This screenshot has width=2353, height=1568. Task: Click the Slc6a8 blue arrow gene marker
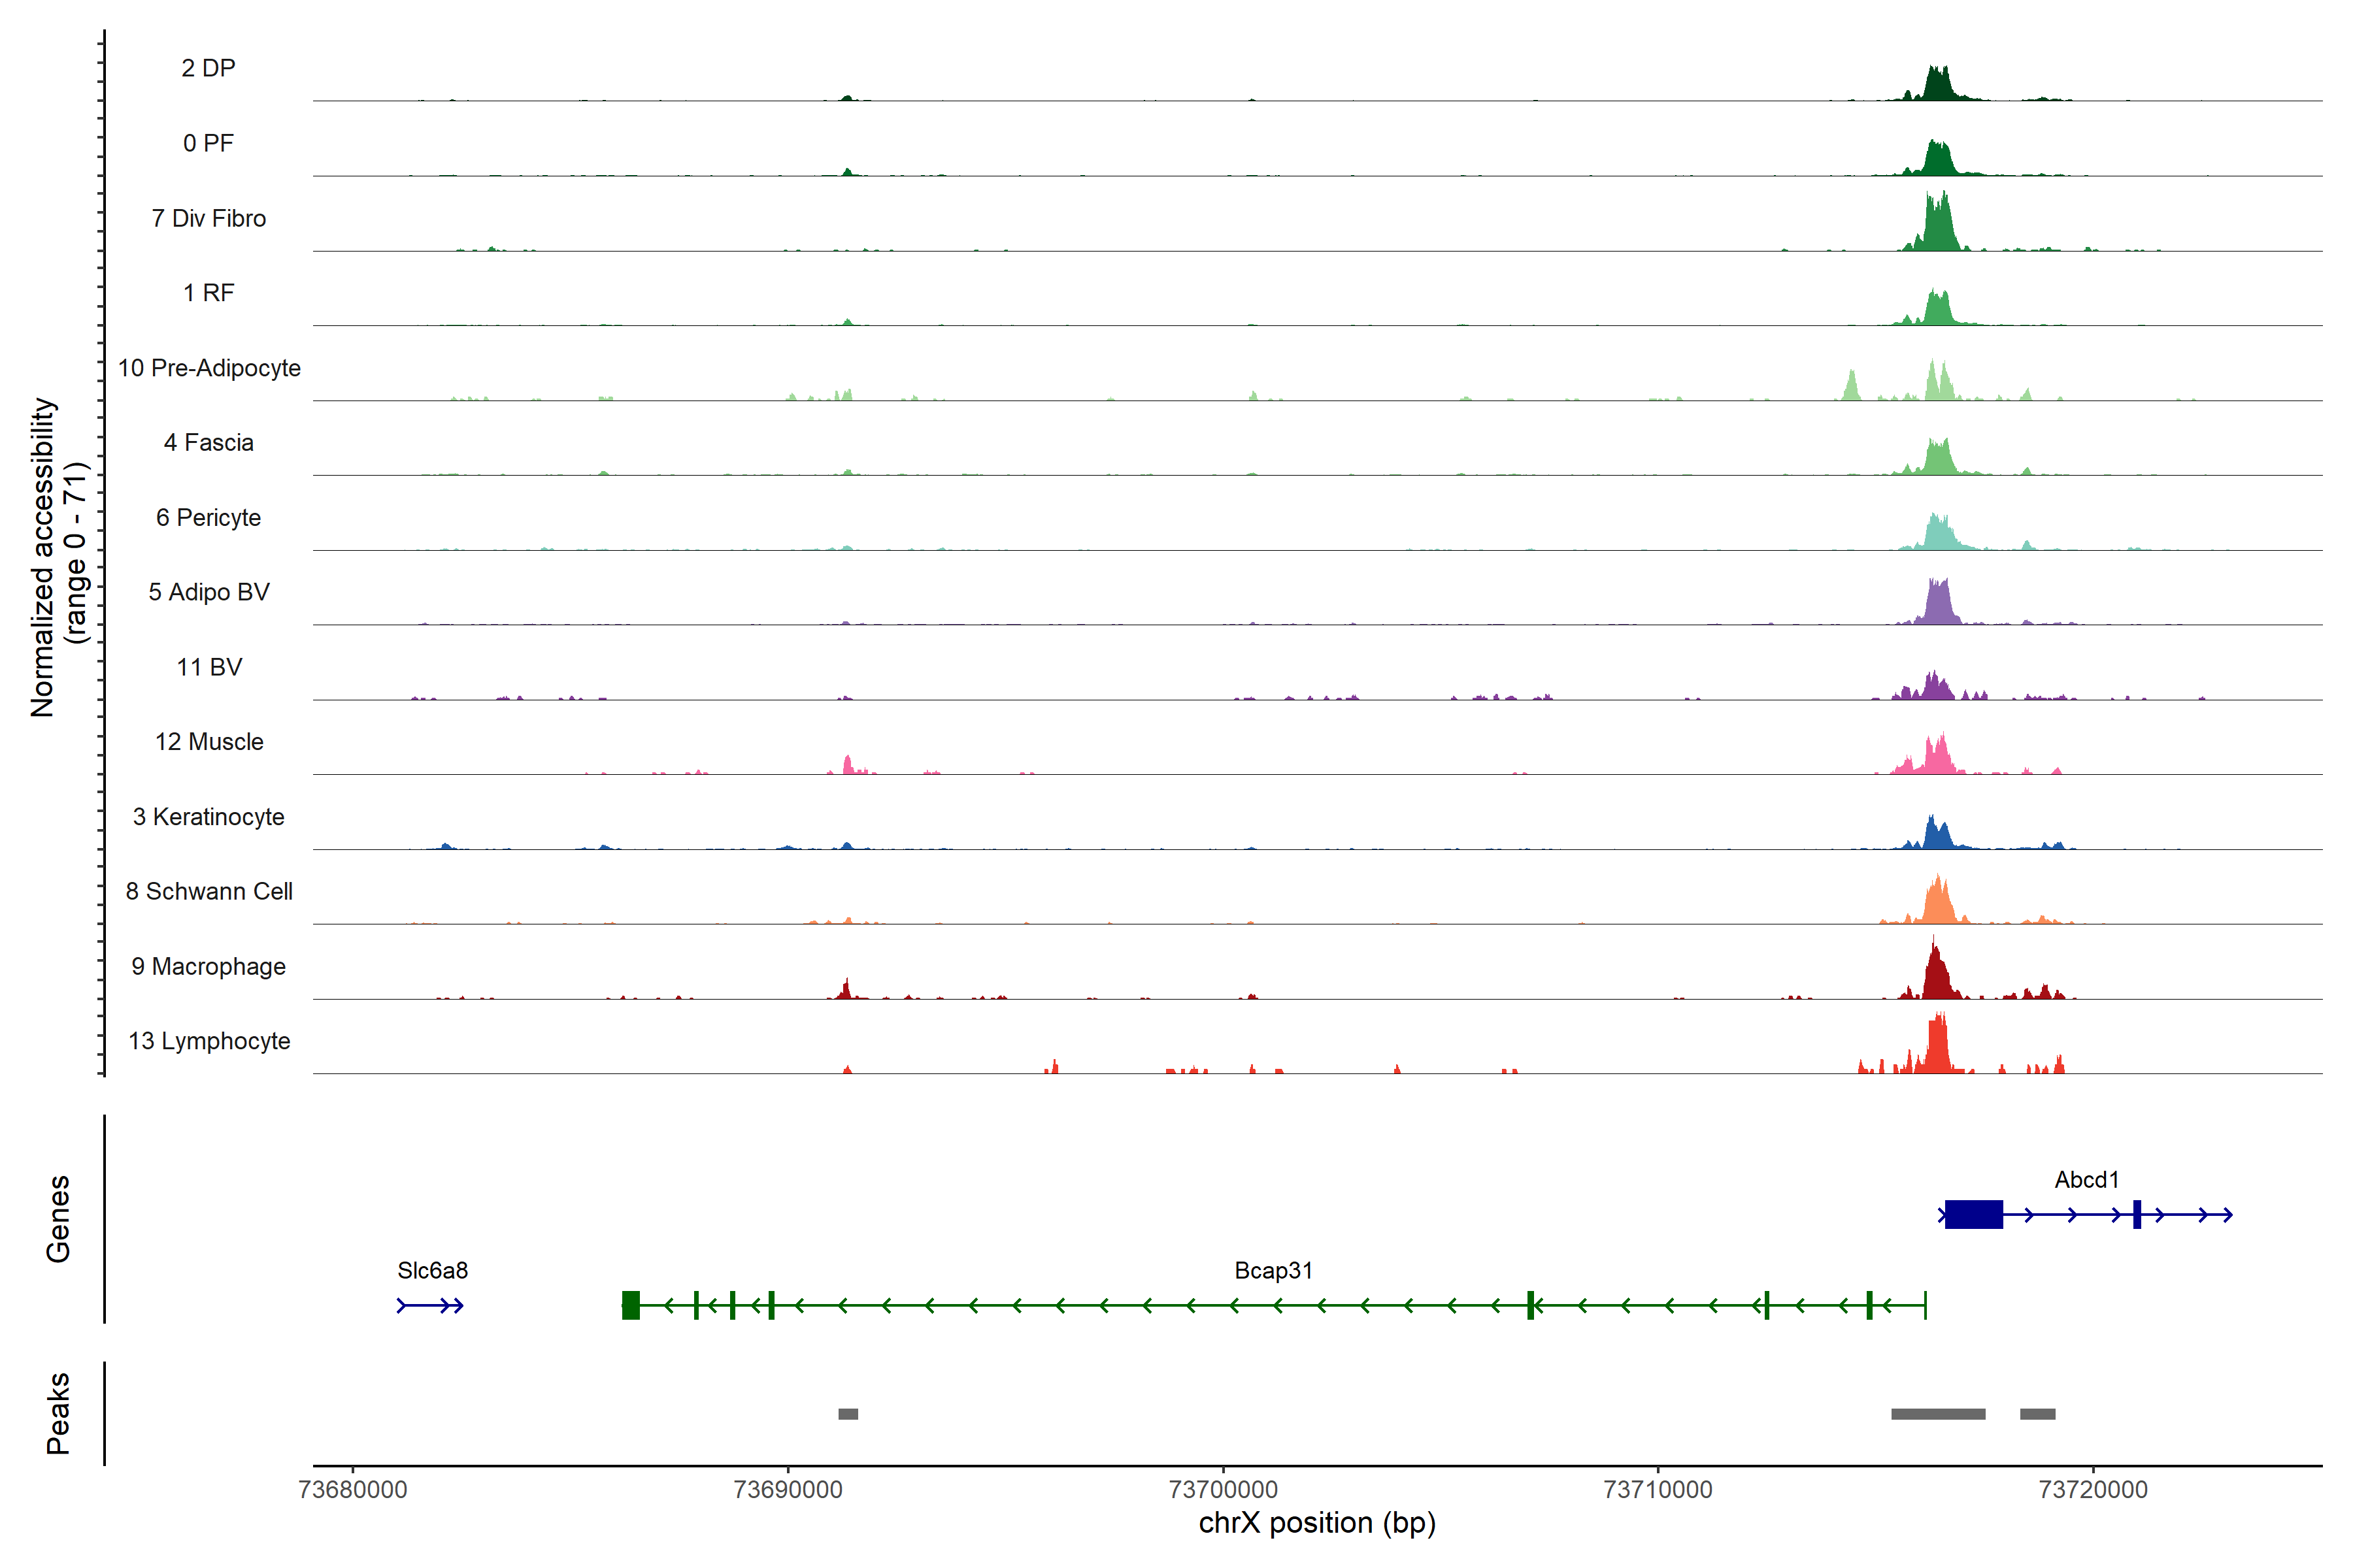430,1305
